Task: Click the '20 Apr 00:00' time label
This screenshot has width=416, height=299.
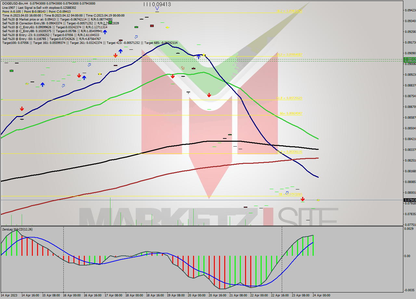Action: [x=197, y=295]
